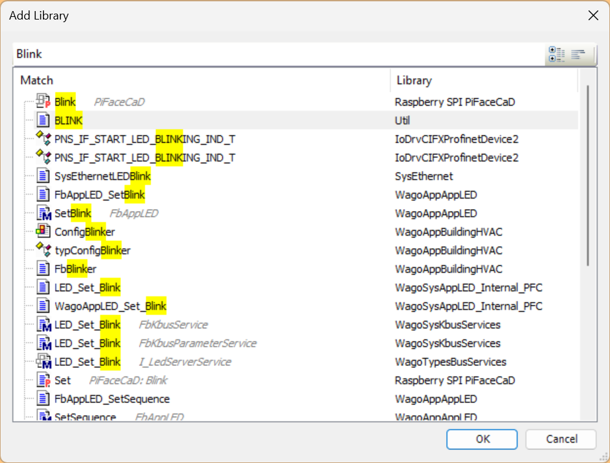Click the icon beside FbAppLED_SetSequence
The image size is (610, 463).
point(43,399)
